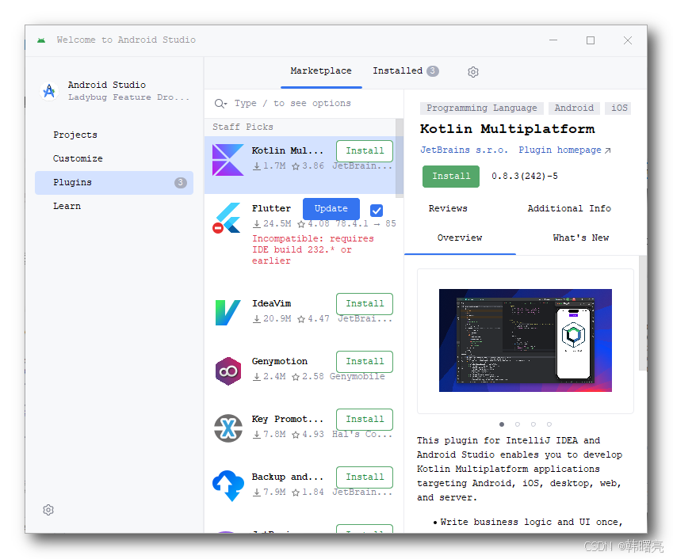
Task: Open Learn in the sidebar
Action: 114,206
